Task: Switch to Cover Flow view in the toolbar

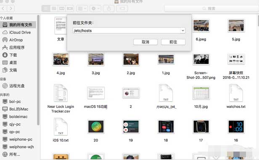Action: 70,8
